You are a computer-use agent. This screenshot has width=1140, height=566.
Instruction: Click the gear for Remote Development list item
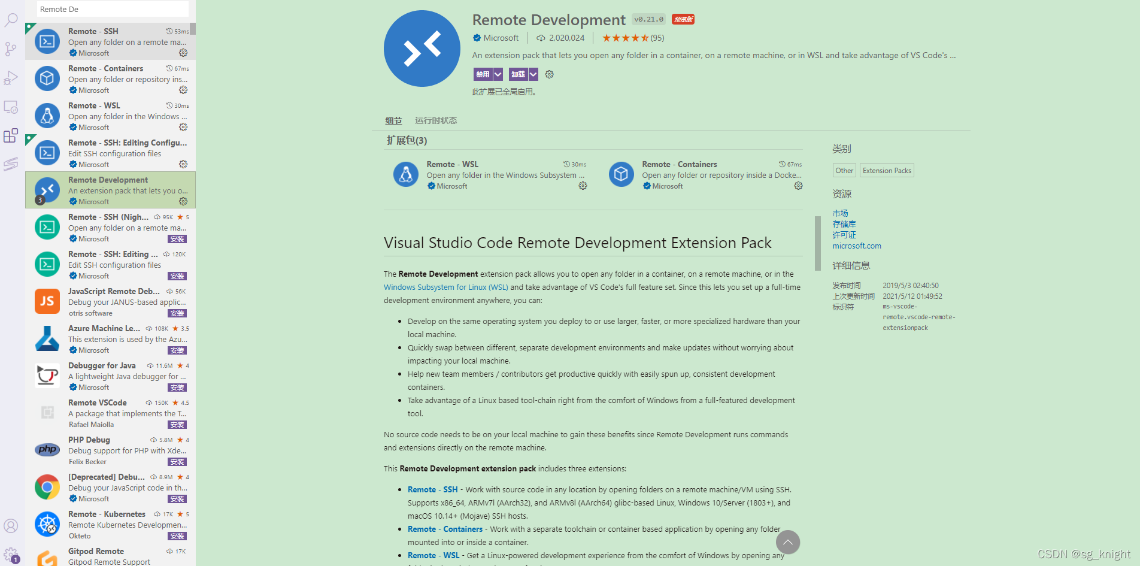click(183, 201)
